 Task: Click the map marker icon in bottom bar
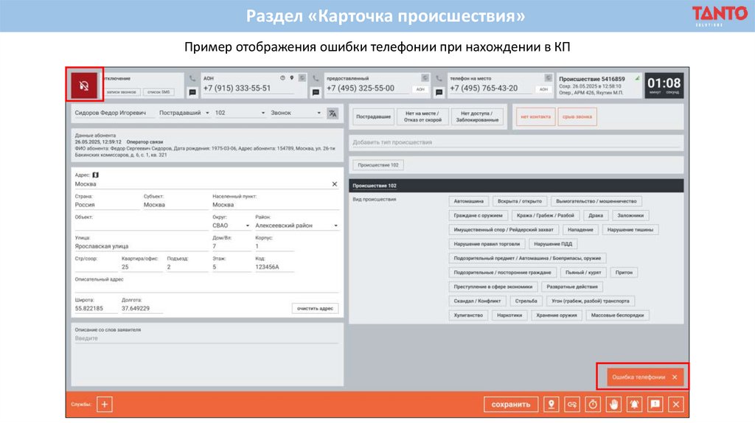point(552,405)
